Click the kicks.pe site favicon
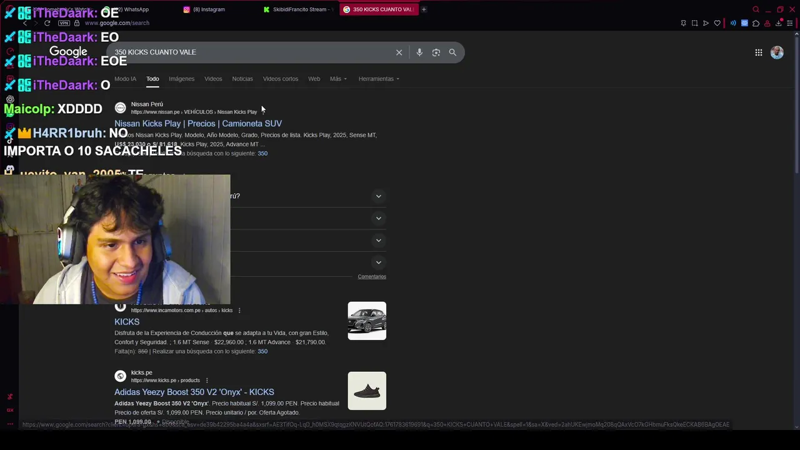The width and height of the screenshot is (800, 450). 120,376
